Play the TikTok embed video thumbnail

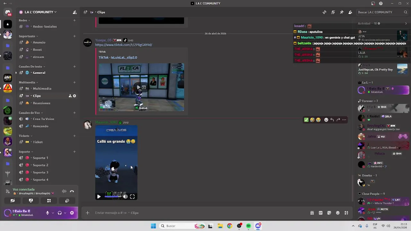(138, 87)
